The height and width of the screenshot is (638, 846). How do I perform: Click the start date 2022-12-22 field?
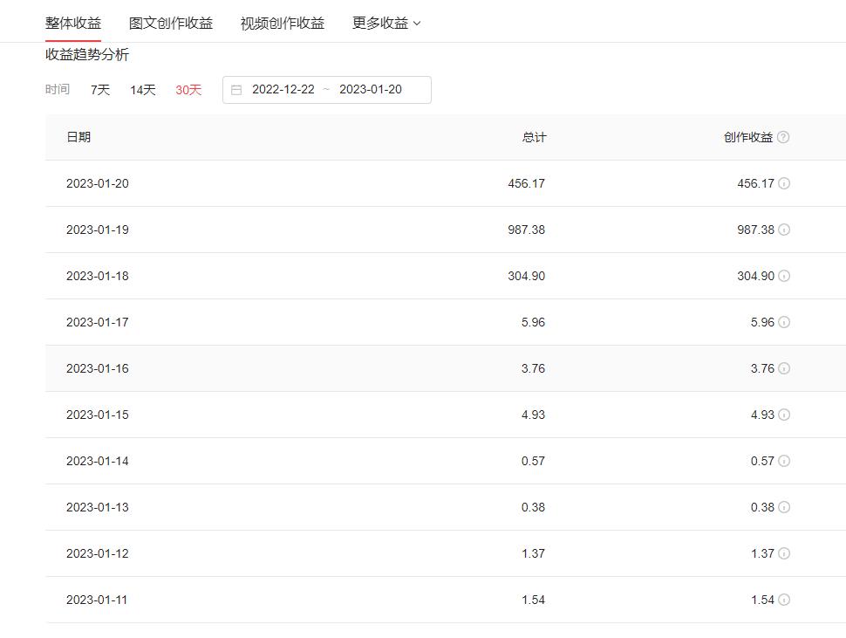pyautogui.click(x=289, y=89)
